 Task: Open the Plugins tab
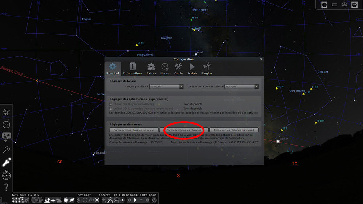[x=207, y=69]
